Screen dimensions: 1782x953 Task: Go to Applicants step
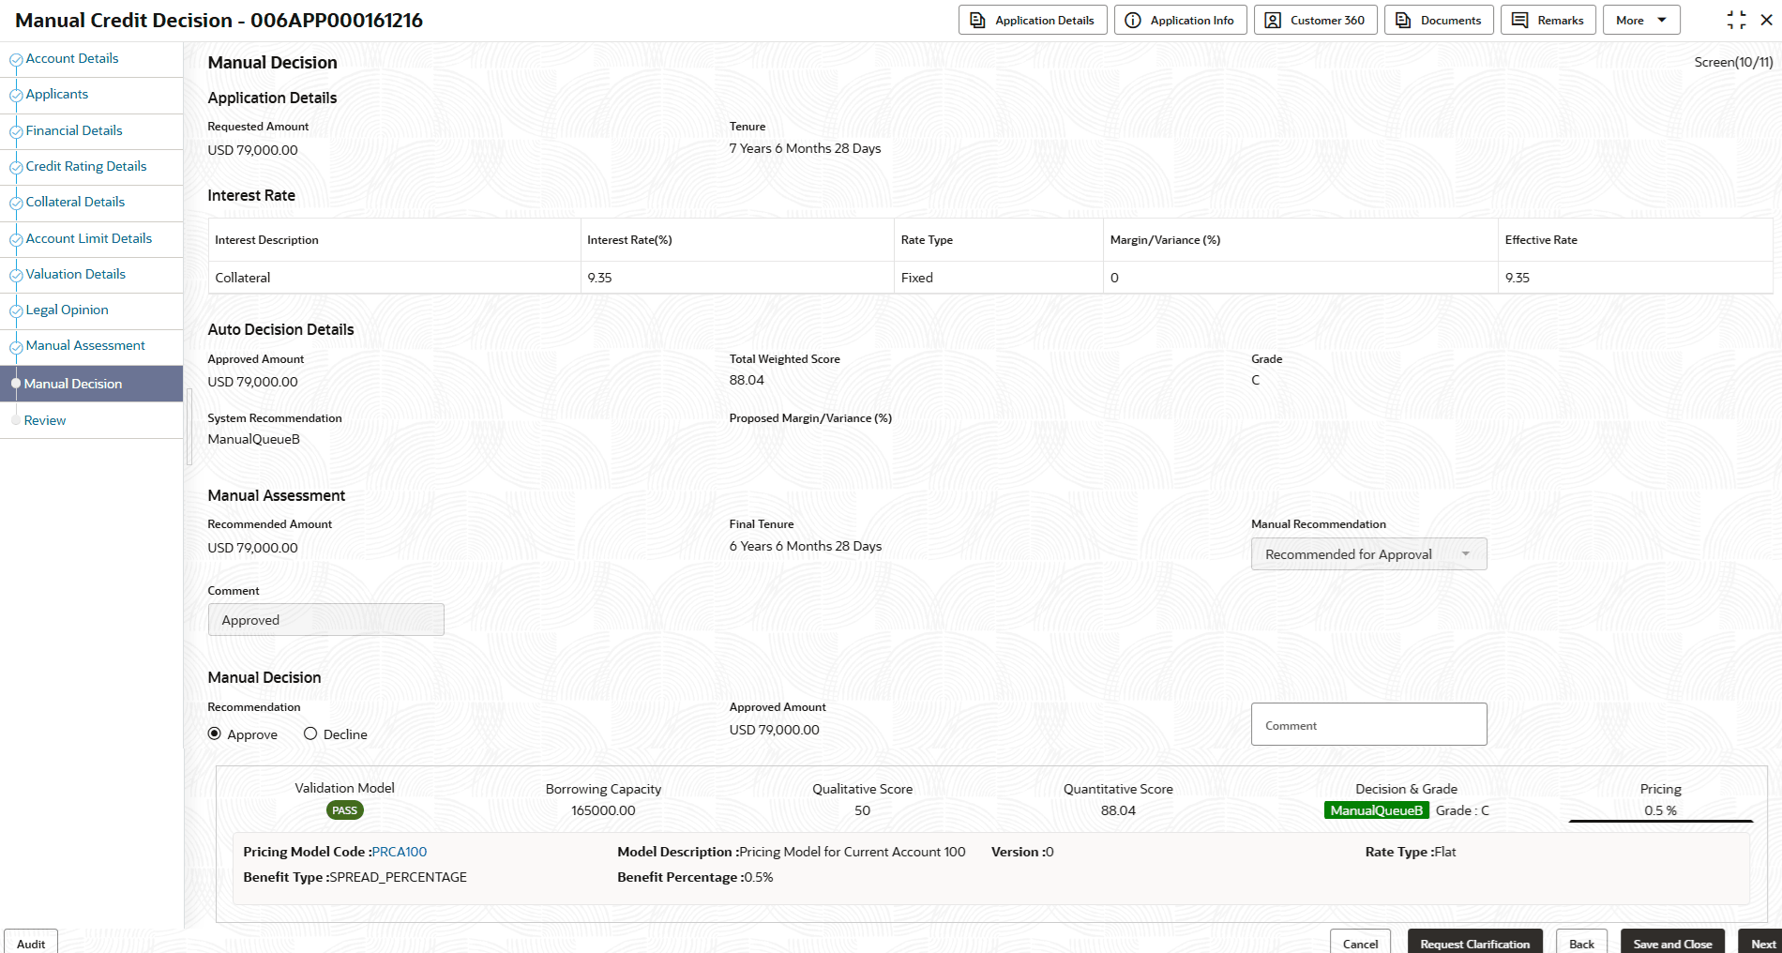pos(57,94)
